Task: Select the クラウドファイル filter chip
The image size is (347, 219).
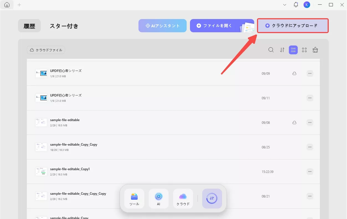Action: [x=46, y=50]
